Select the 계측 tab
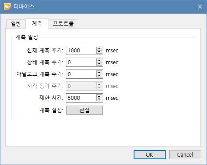This screenshot has height=165, width=207. pyautogui.click(x=37, y=23)
